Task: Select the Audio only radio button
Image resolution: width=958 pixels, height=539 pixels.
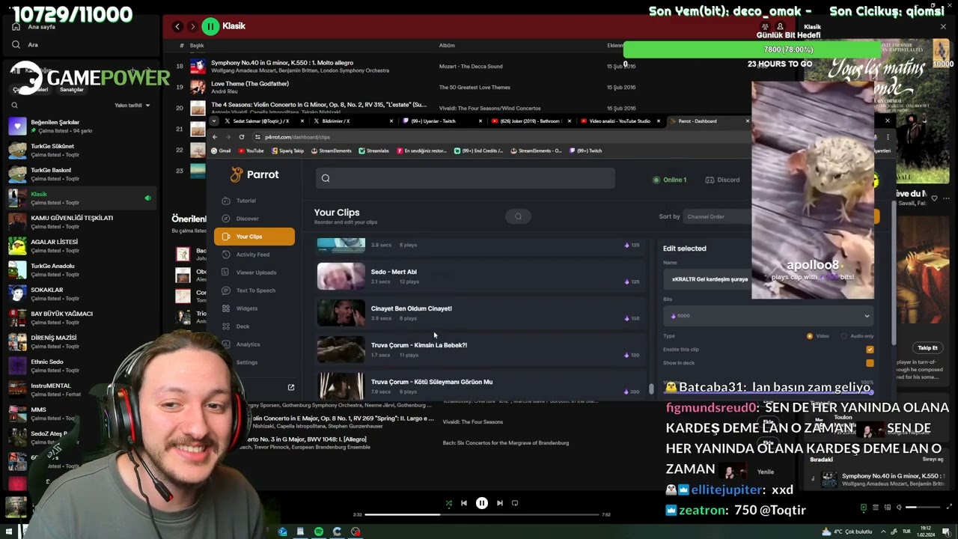Action: tap(844, 336)
